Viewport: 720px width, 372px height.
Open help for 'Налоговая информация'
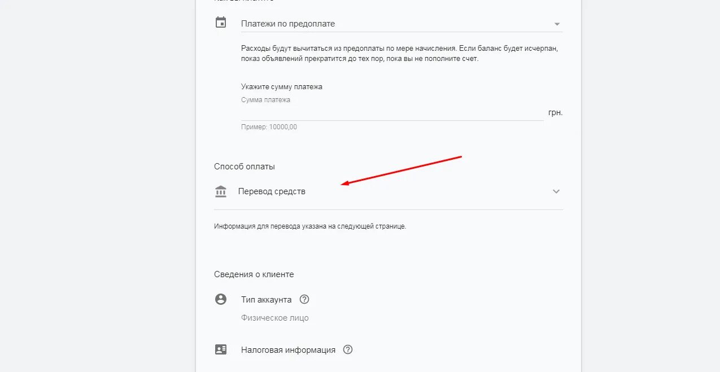coord(348,349)
